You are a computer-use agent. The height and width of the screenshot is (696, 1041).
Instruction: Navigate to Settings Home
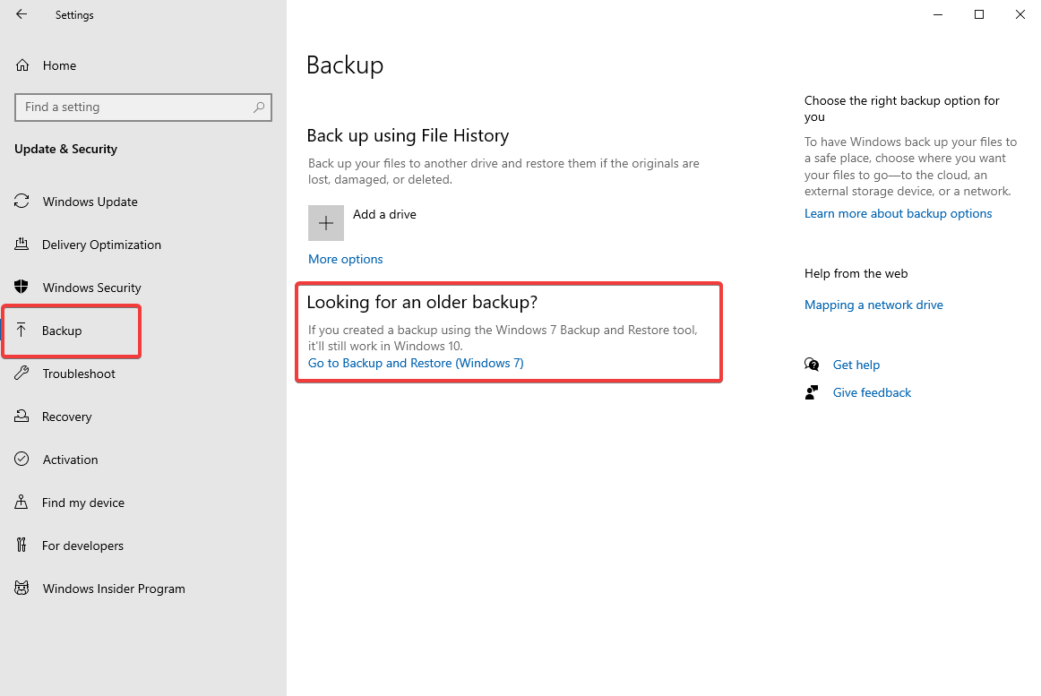coord(59,65)
